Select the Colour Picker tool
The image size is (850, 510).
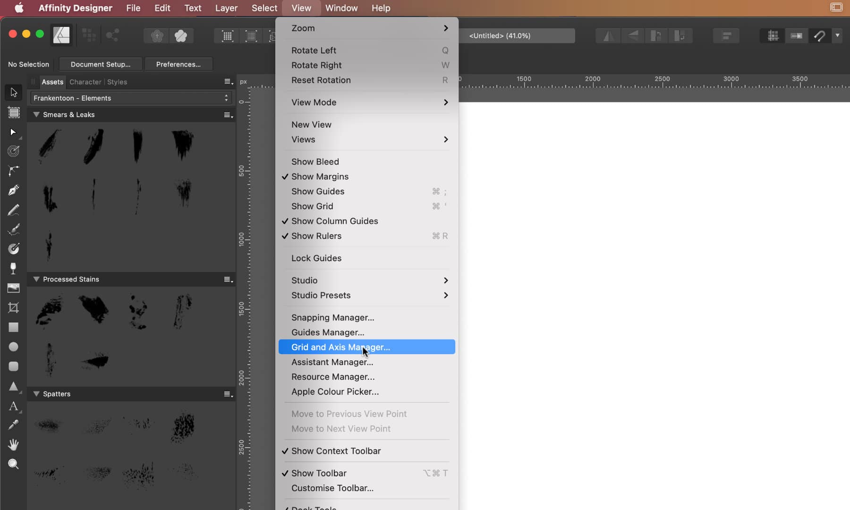[x=13, y=425]
